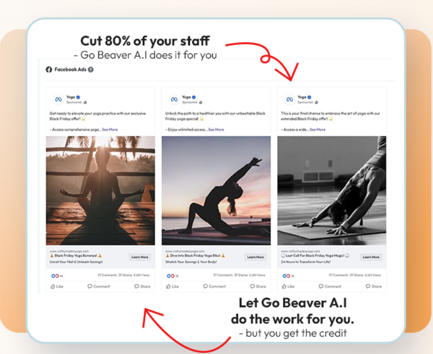Open the sunset meditation yoga image

pyautogui.click(x=100, y=191)
